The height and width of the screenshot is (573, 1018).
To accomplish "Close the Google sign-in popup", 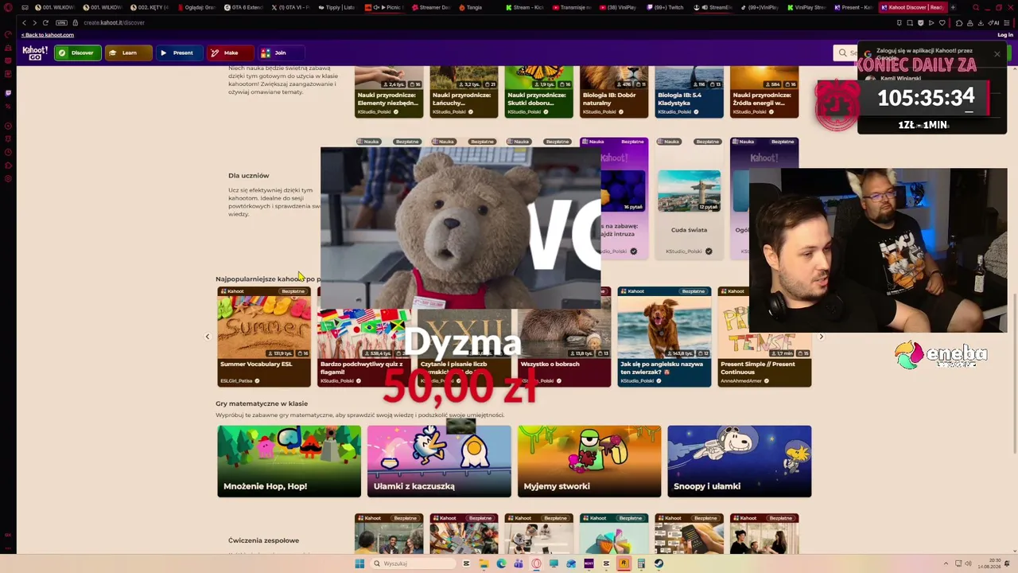I will [997, 54].
